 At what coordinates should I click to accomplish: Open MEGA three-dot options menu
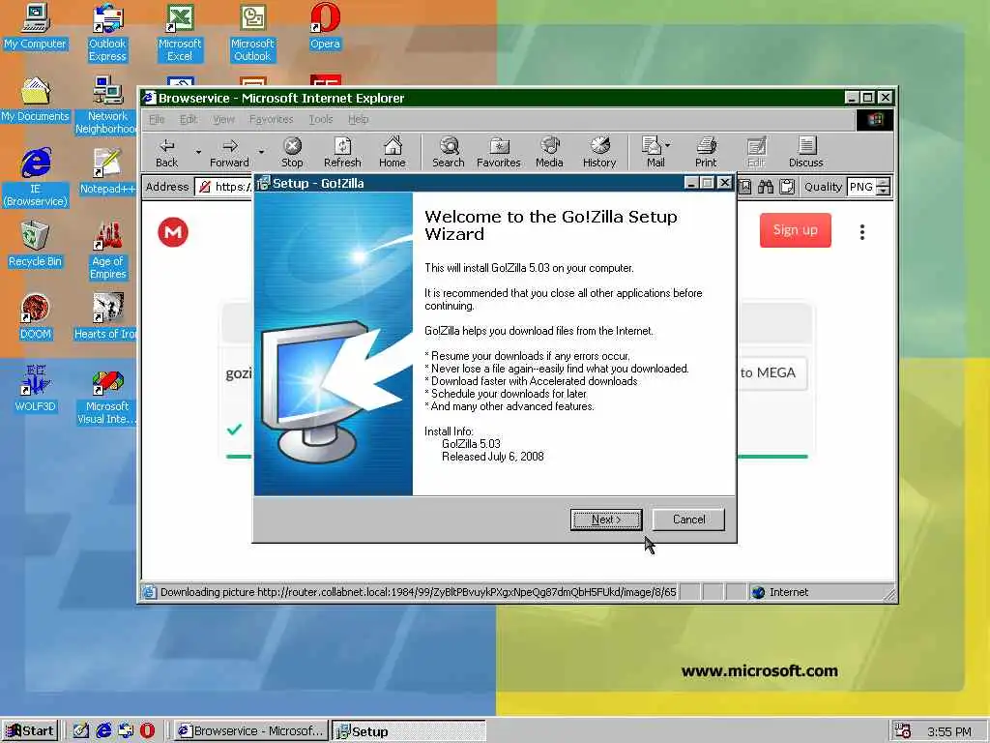click(x=861, y=232)
